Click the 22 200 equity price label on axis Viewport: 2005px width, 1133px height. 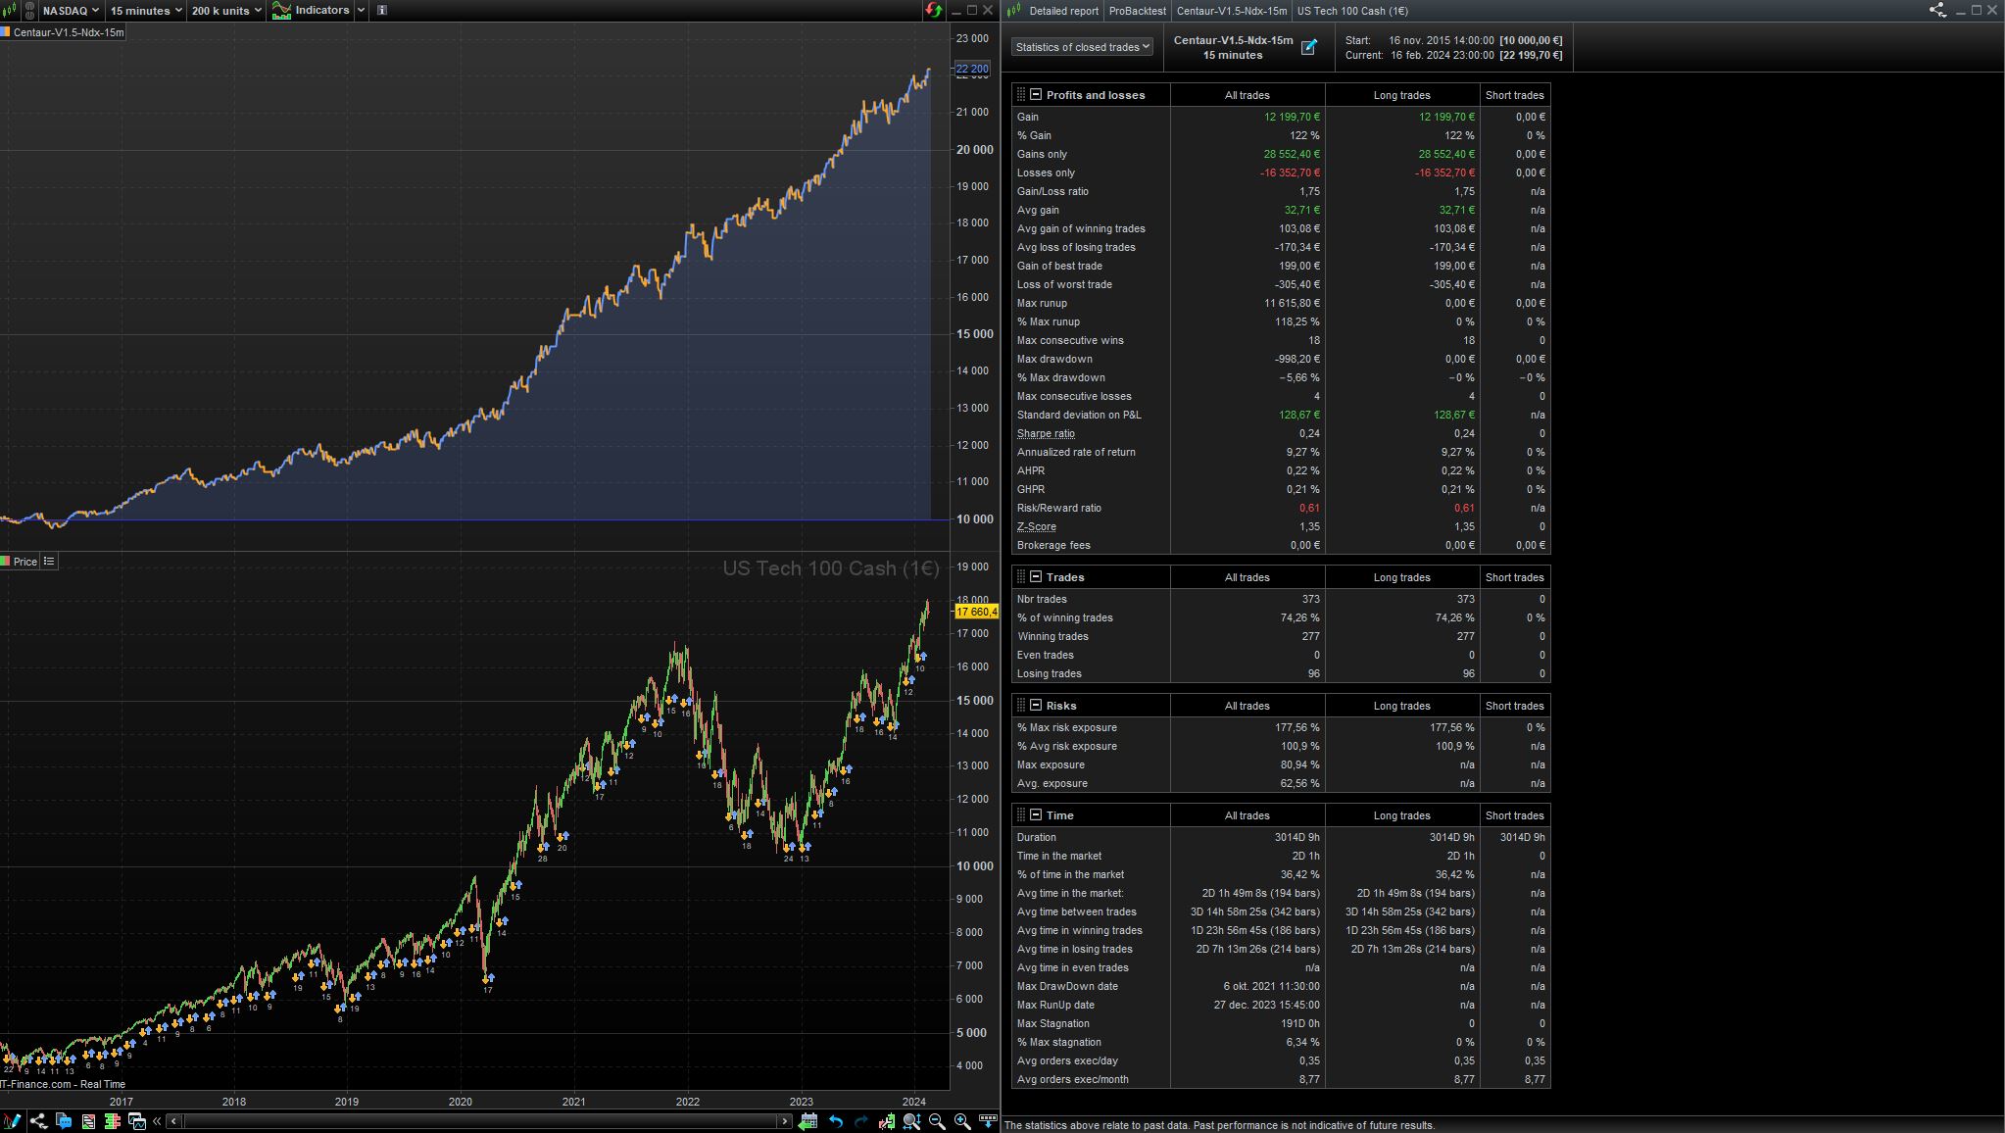[972, 69]
